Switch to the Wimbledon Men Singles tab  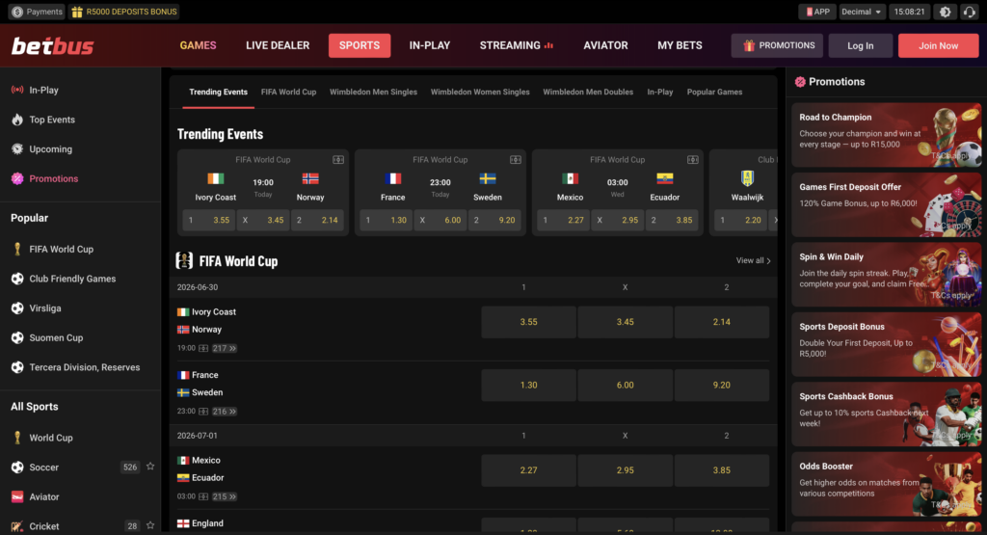point(373,92)
